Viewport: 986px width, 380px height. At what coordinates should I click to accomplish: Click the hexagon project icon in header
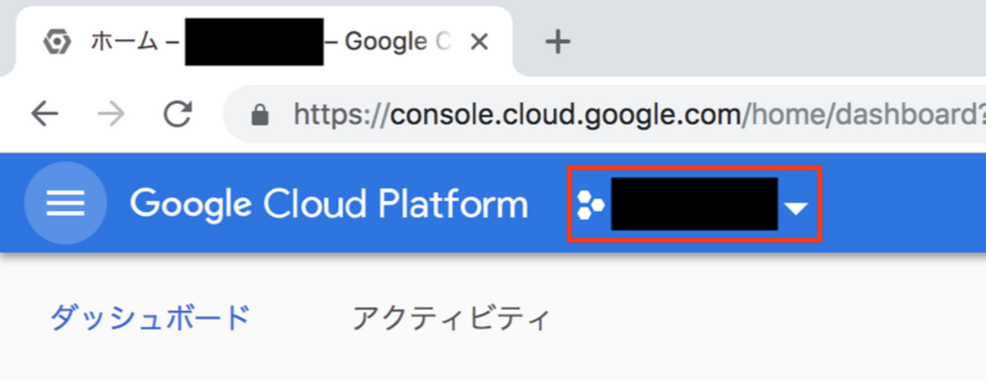click(x=589, y=204)
